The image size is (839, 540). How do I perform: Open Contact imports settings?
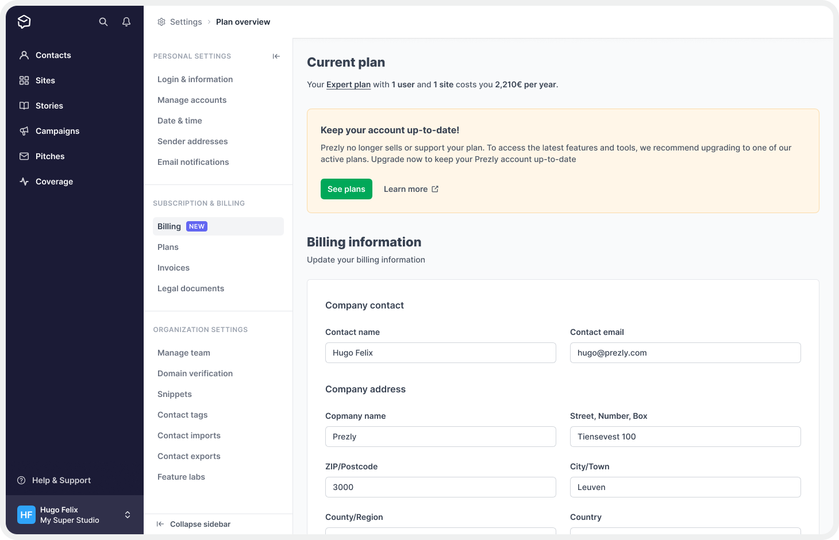point(189,435)
